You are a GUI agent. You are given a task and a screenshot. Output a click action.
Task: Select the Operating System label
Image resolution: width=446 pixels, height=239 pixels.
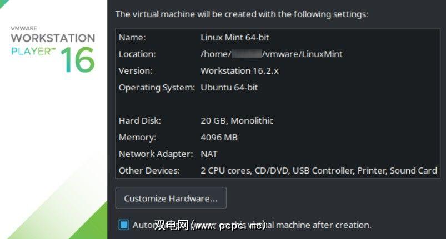pyautogui.click(x=157, y=88)
